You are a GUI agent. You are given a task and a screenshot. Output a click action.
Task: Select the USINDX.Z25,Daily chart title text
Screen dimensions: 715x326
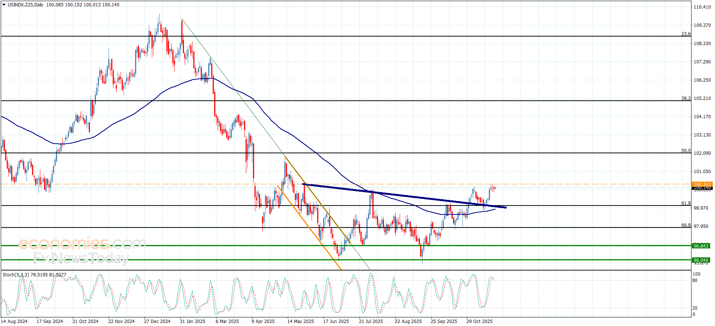click(x=25, y=5)
